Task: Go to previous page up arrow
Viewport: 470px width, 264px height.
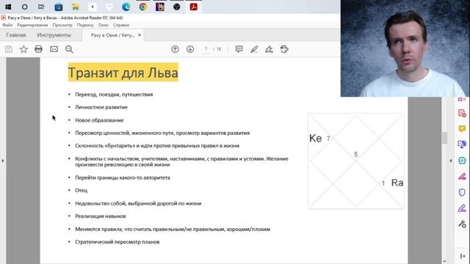Action: 175,49
